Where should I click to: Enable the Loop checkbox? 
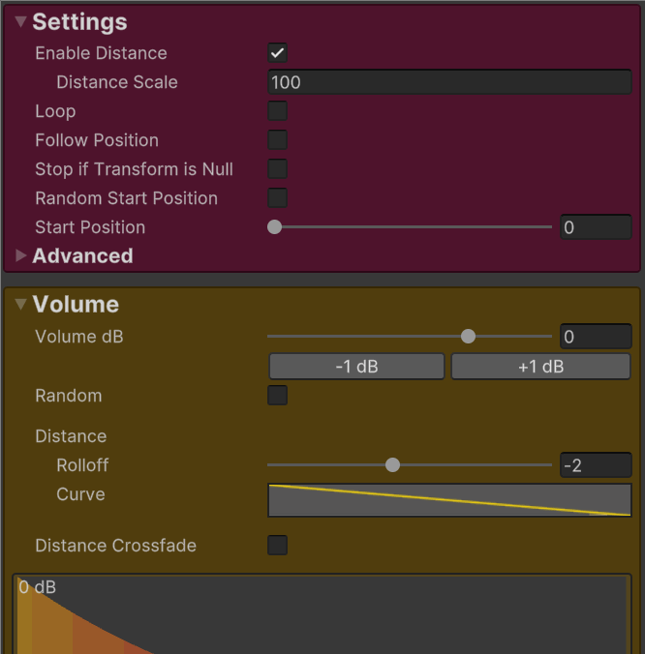pyautogui.click(x=278, y=111)
